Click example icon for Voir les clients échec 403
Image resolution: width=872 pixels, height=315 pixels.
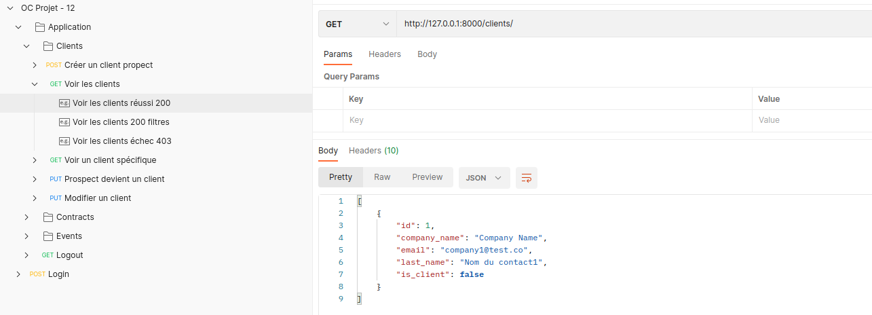[x=64, y=141]
